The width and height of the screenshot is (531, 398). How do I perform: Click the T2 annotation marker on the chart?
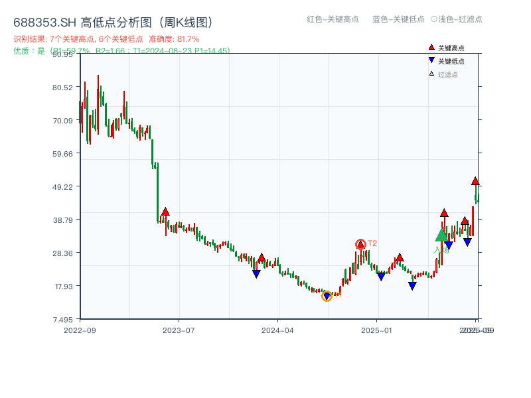pos(372,243)
